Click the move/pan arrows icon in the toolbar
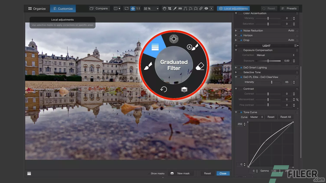This screenshot has width=326, height=183. point(133,8)
